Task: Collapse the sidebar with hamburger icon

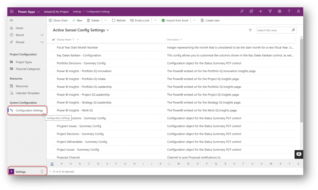Action: click(11, 20)
